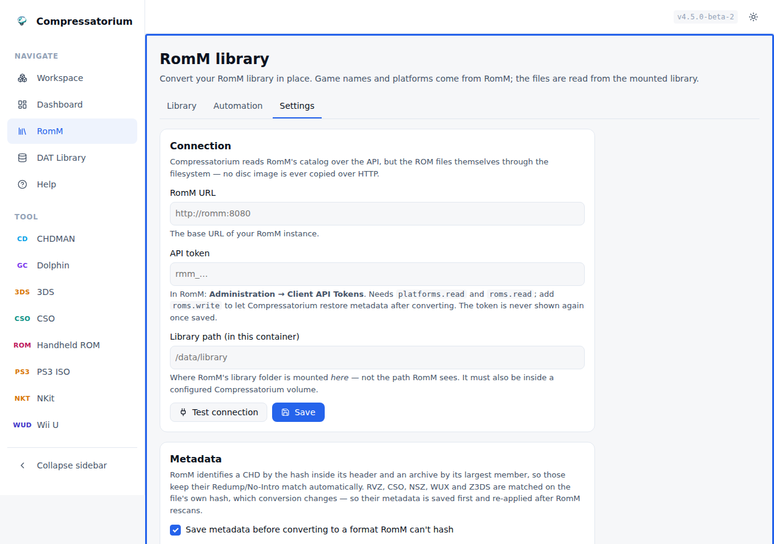Go to the Dashboard navigation item
This screenshot has width=774, height=544.
72,105
